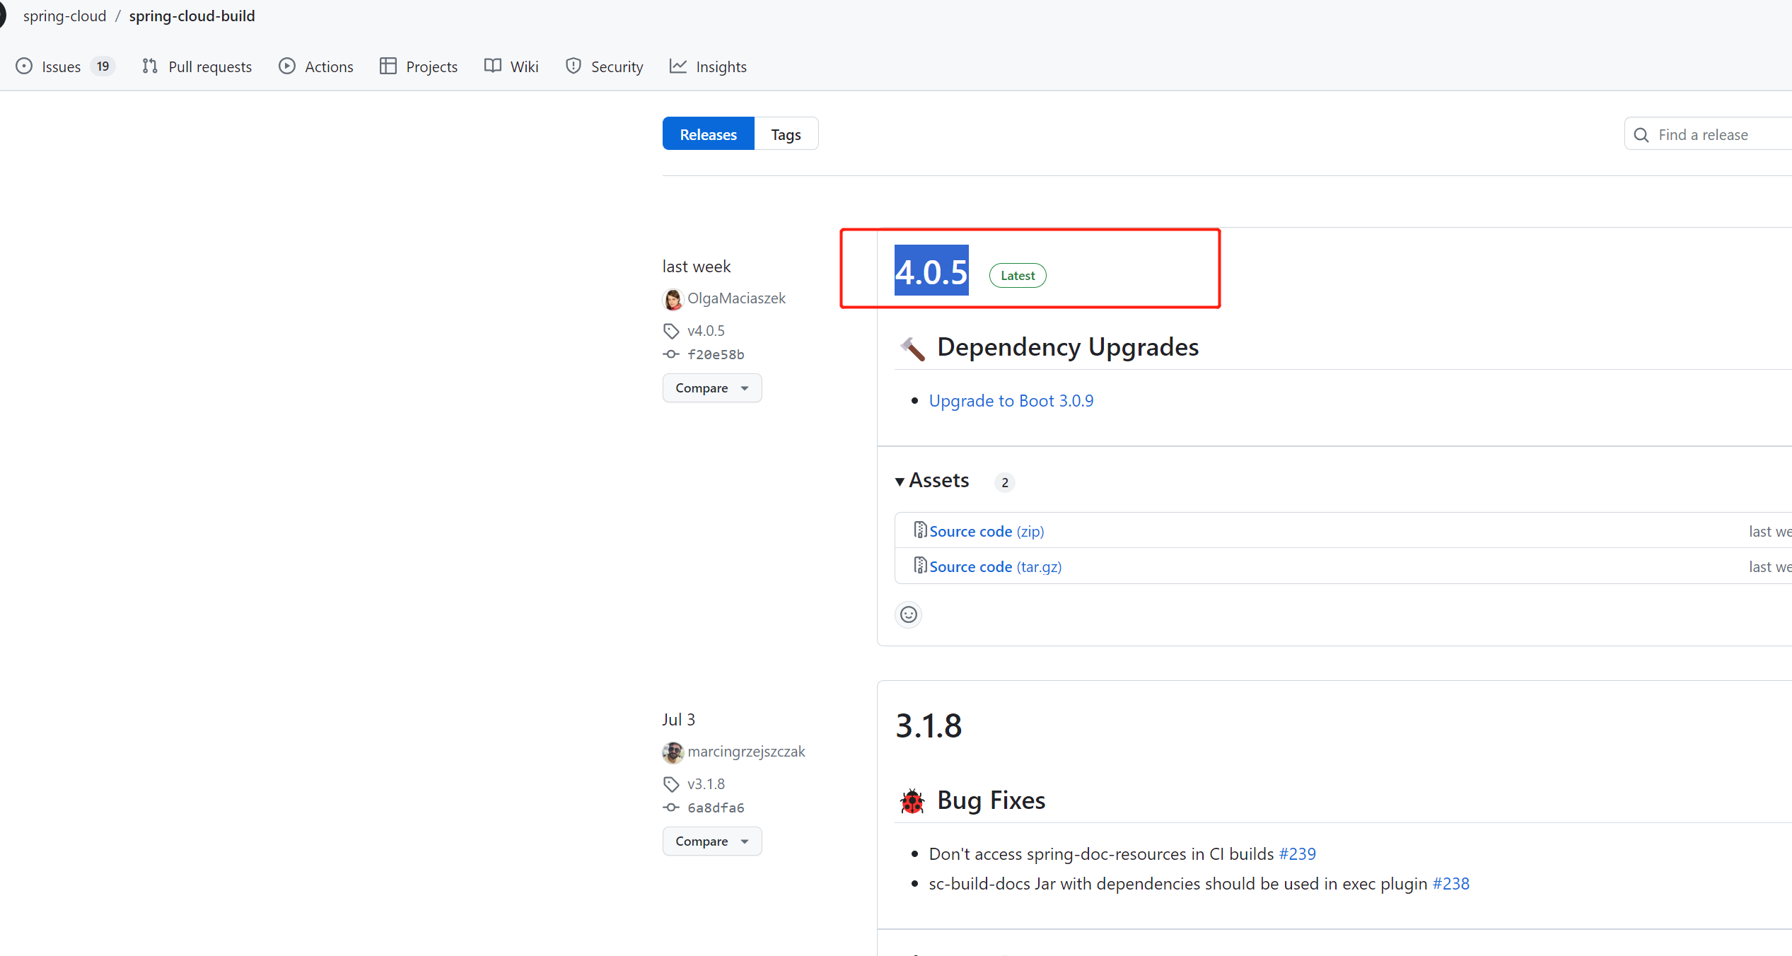Click the Wiki book icon
The height and width of the screenshot is (956, 1792).
point(493,66)
